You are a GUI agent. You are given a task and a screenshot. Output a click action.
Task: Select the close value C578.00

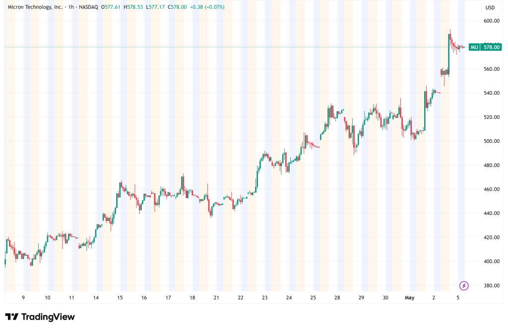coord(177,7)
